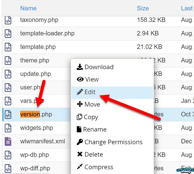
Task: Click the user.php file icon
Action: (x=8, y=87)
